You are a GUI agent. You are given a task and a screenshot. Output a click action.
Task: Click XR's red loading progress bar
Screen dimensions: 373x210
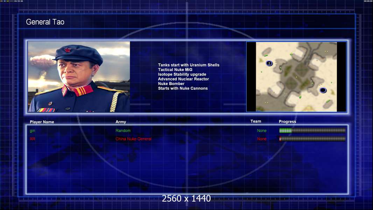pos(312,139)
